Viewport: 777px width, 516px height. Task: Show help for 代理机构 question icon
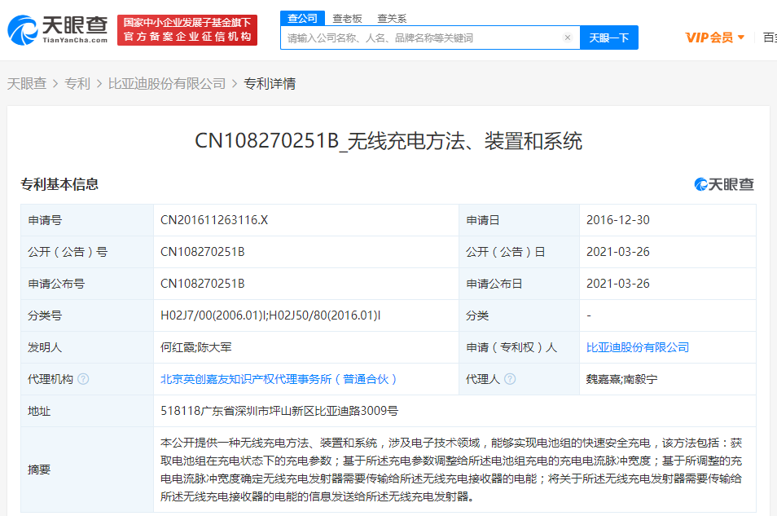pyautogui.click(x=83, y=379)
